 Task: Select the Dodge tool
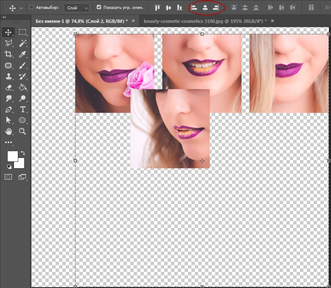tap(22, 98)
